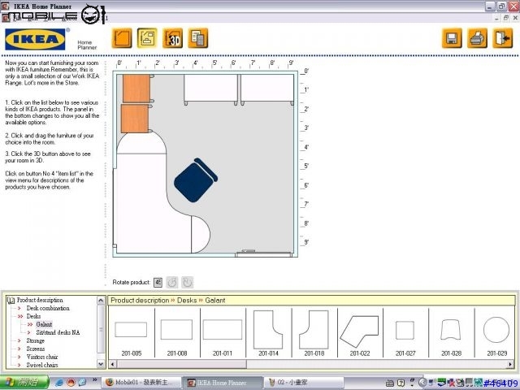Select the upper orange storage cabinet
Image resolution: width=520 pixels, height=390 pixels.
click(x=136, y=89)
